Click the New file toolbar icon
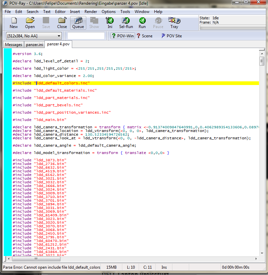 [x=14, y=23]
